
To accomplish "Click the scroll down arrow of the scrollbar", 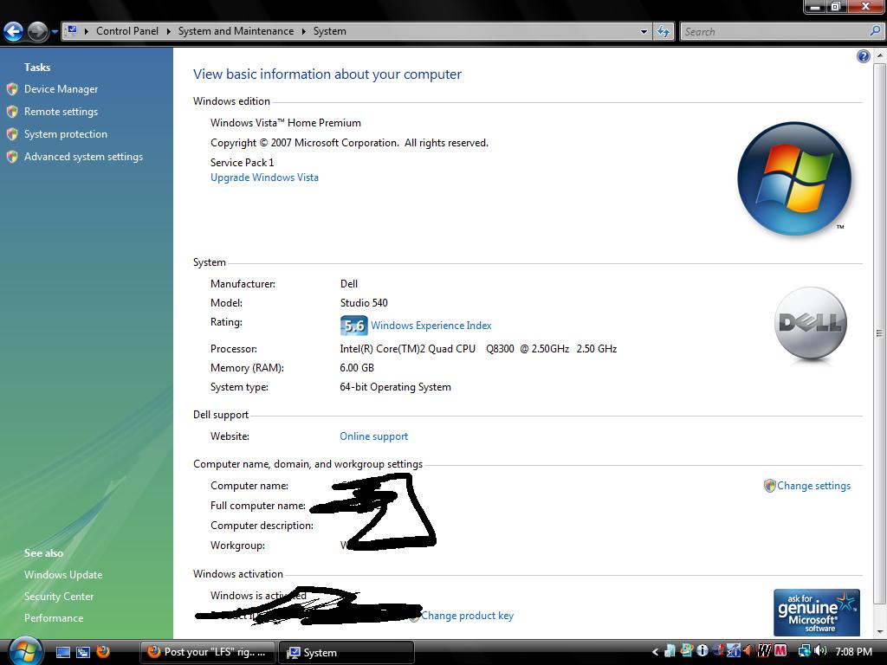I will pos(880,631).
